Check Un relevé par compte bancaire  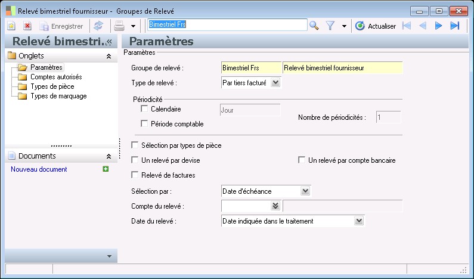[302, 160]
